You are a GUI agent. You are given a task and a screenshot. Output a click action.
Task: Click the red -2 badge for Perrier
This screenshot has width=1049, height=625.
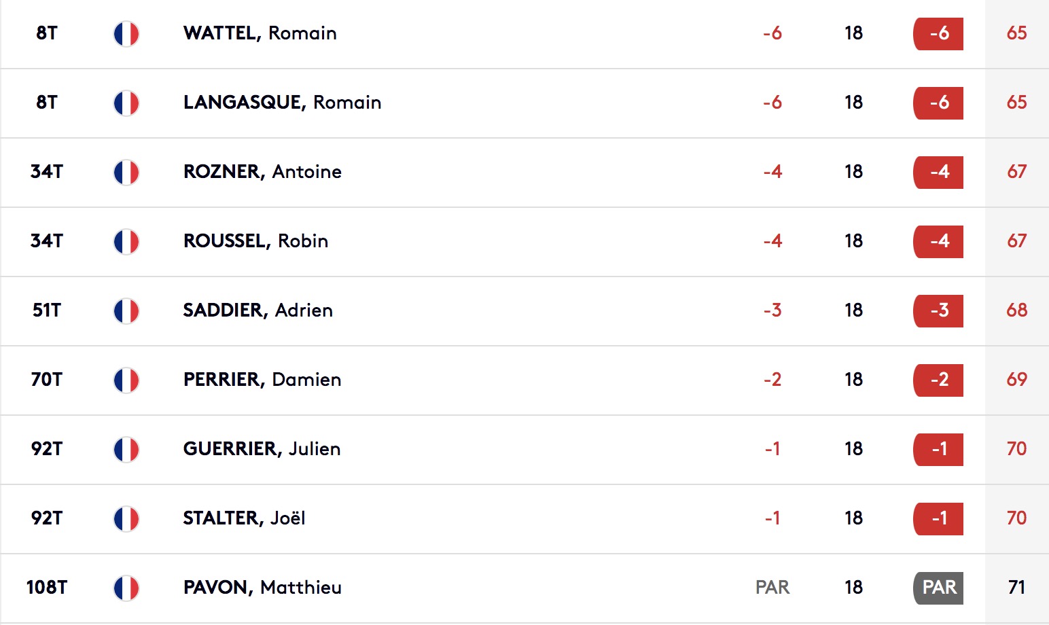[x=938, y=380]
